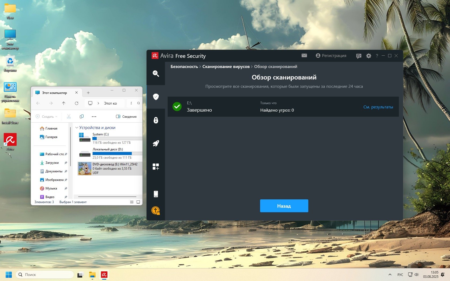Click the Explorer horizontal scrollbar
The image size is (450, 281).
[107, 197]
